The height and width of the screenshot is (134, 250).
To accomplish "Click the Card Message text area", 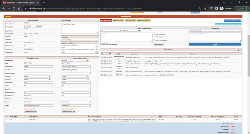I will 80,28.
